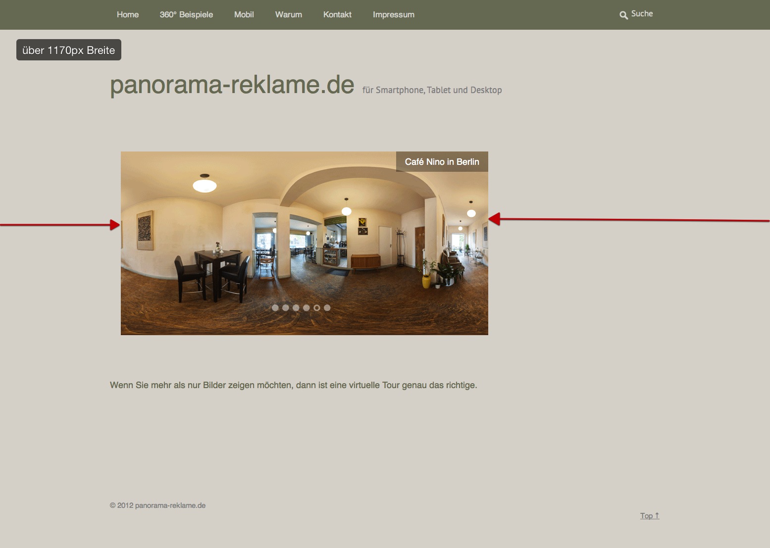
Task: Choose the fourth slider pagination dot
Action: point(307,308)
